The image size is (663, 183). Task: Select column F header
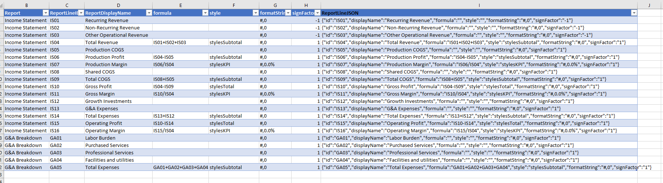(234, 5)
